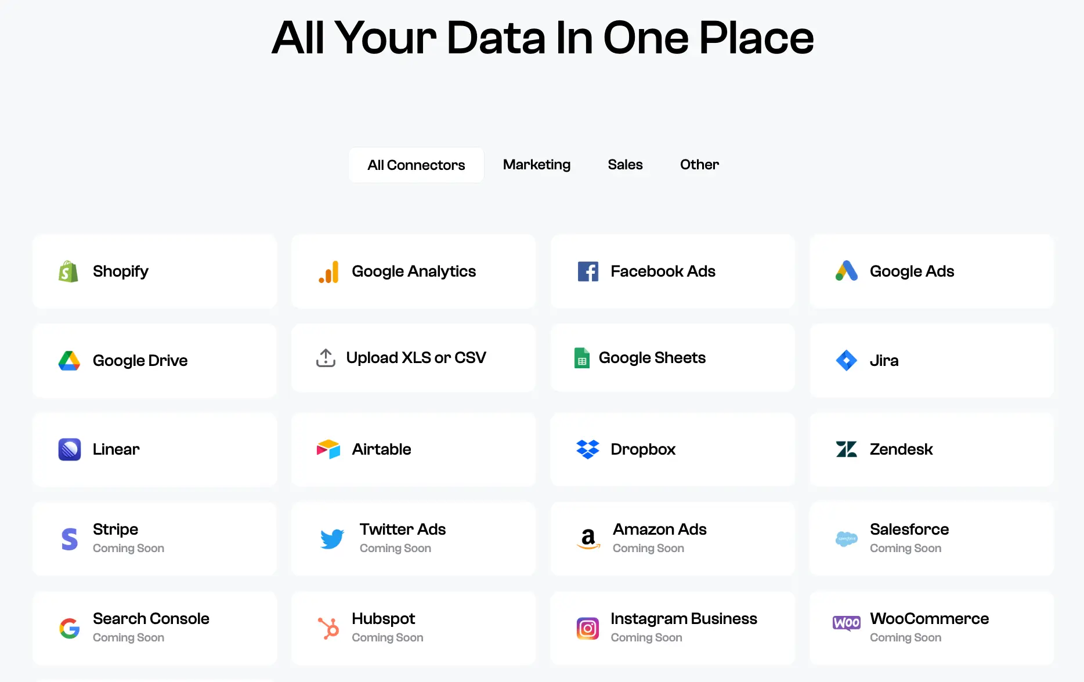Viewport: 1084px width, 682px height.
Task: Open the Google Sheets connector card
Action: [x=672, y=358]
